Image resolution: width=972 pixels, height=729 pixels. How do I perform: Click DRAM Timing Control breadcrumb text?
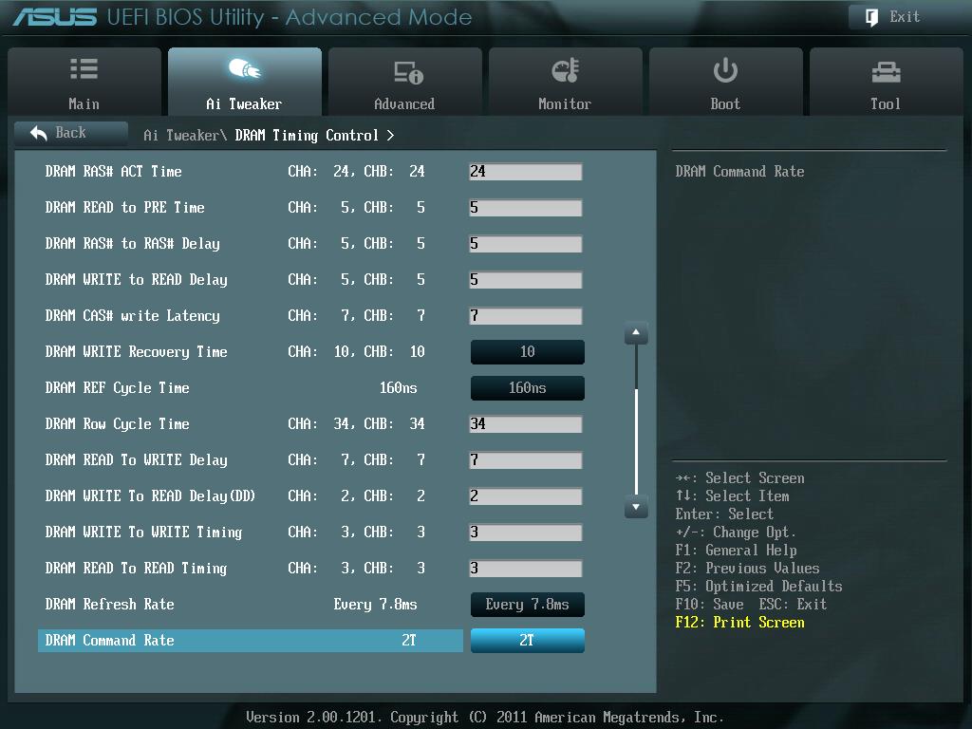(307, 136)
